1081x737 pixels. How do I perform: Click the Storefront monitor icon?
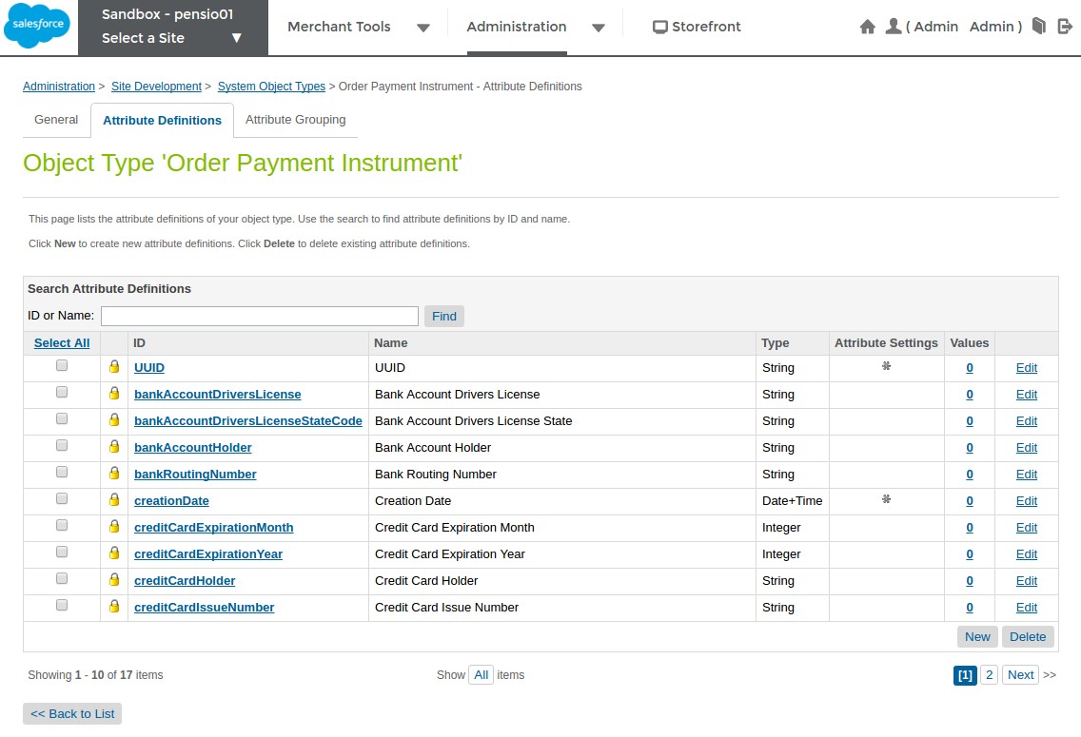659,27
